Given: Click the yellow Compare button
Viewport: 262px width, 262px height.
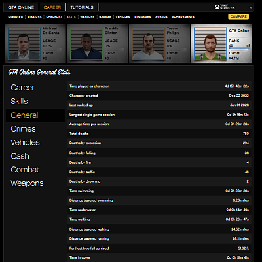Looking at the screenshot, I should pos(238,16).
